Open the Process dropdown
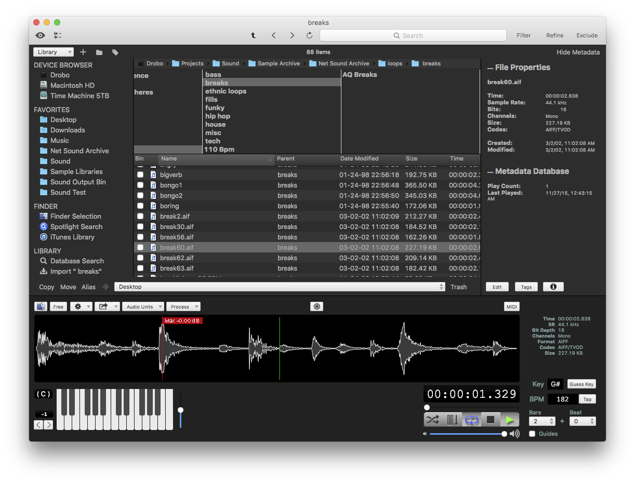635x483 pixels. (x=183, y=306)
